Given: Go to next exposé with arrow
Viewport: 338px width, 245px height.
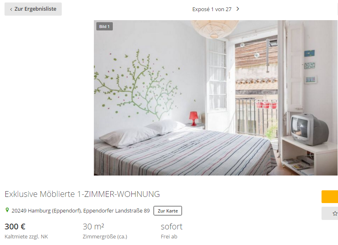Looking at the screenshot, I should 238,9.
